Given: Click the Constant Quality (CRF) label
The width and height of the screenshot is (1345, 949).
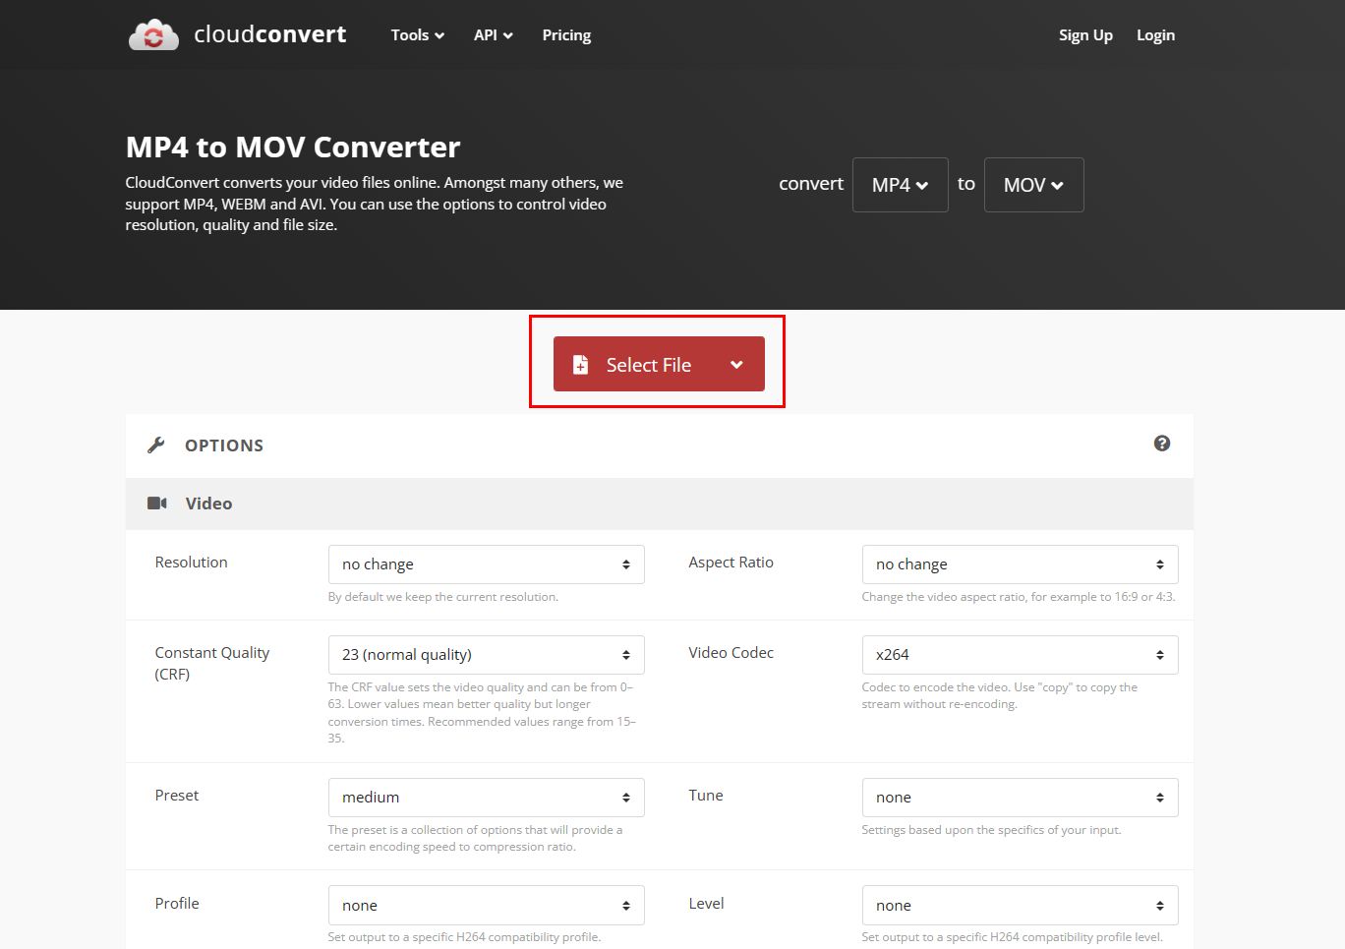Looking at the screenshot, I should coord(211,664).
